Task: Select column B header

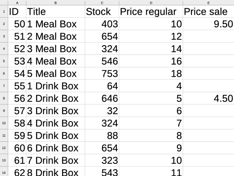Action: [x=56, y=3]
